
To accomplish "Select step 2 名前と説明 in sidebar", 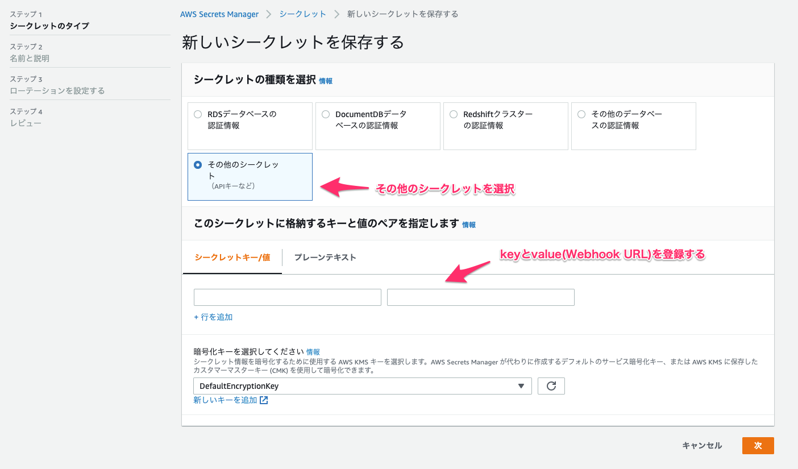I will click(x=30, y=59).
